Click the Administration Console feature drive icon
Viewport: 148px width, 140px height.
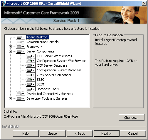(20, 42)
